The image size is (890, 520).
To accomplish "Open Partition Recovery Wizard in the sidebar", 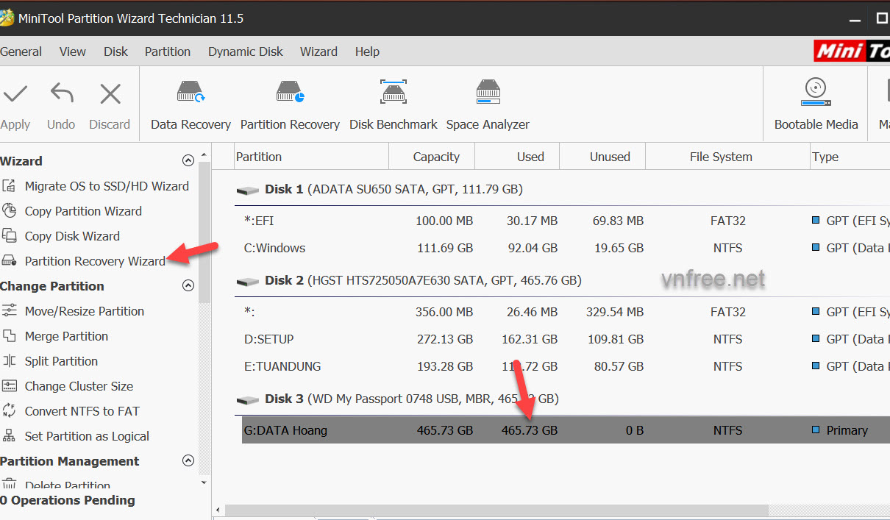I will tap(95, 261).
